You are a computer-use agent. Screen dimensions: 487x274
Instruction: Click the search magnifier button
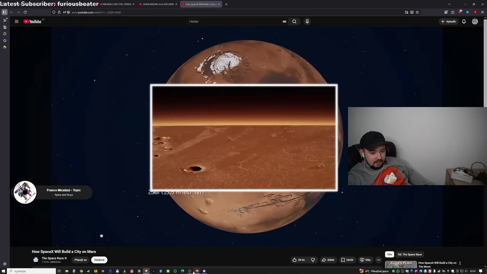(x=294, y=21)
